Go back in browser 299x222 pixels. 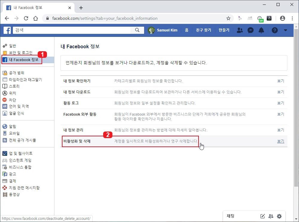click(x=7, y=18)
